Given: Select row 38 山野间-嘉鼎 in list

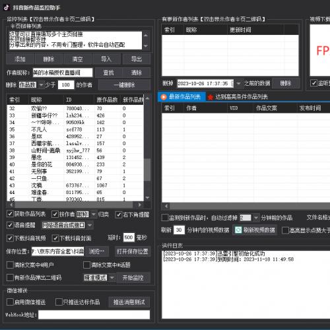Looking at the screenshot, I should [x=75, y=150].
